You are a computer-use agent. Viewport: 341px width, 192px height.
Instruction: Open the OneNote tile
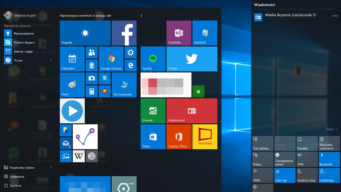coord(179,33)
